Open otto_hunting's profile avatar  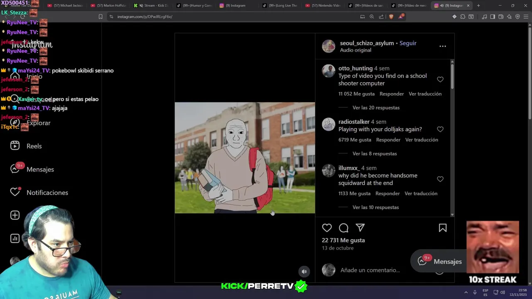(x=328, y=71)
